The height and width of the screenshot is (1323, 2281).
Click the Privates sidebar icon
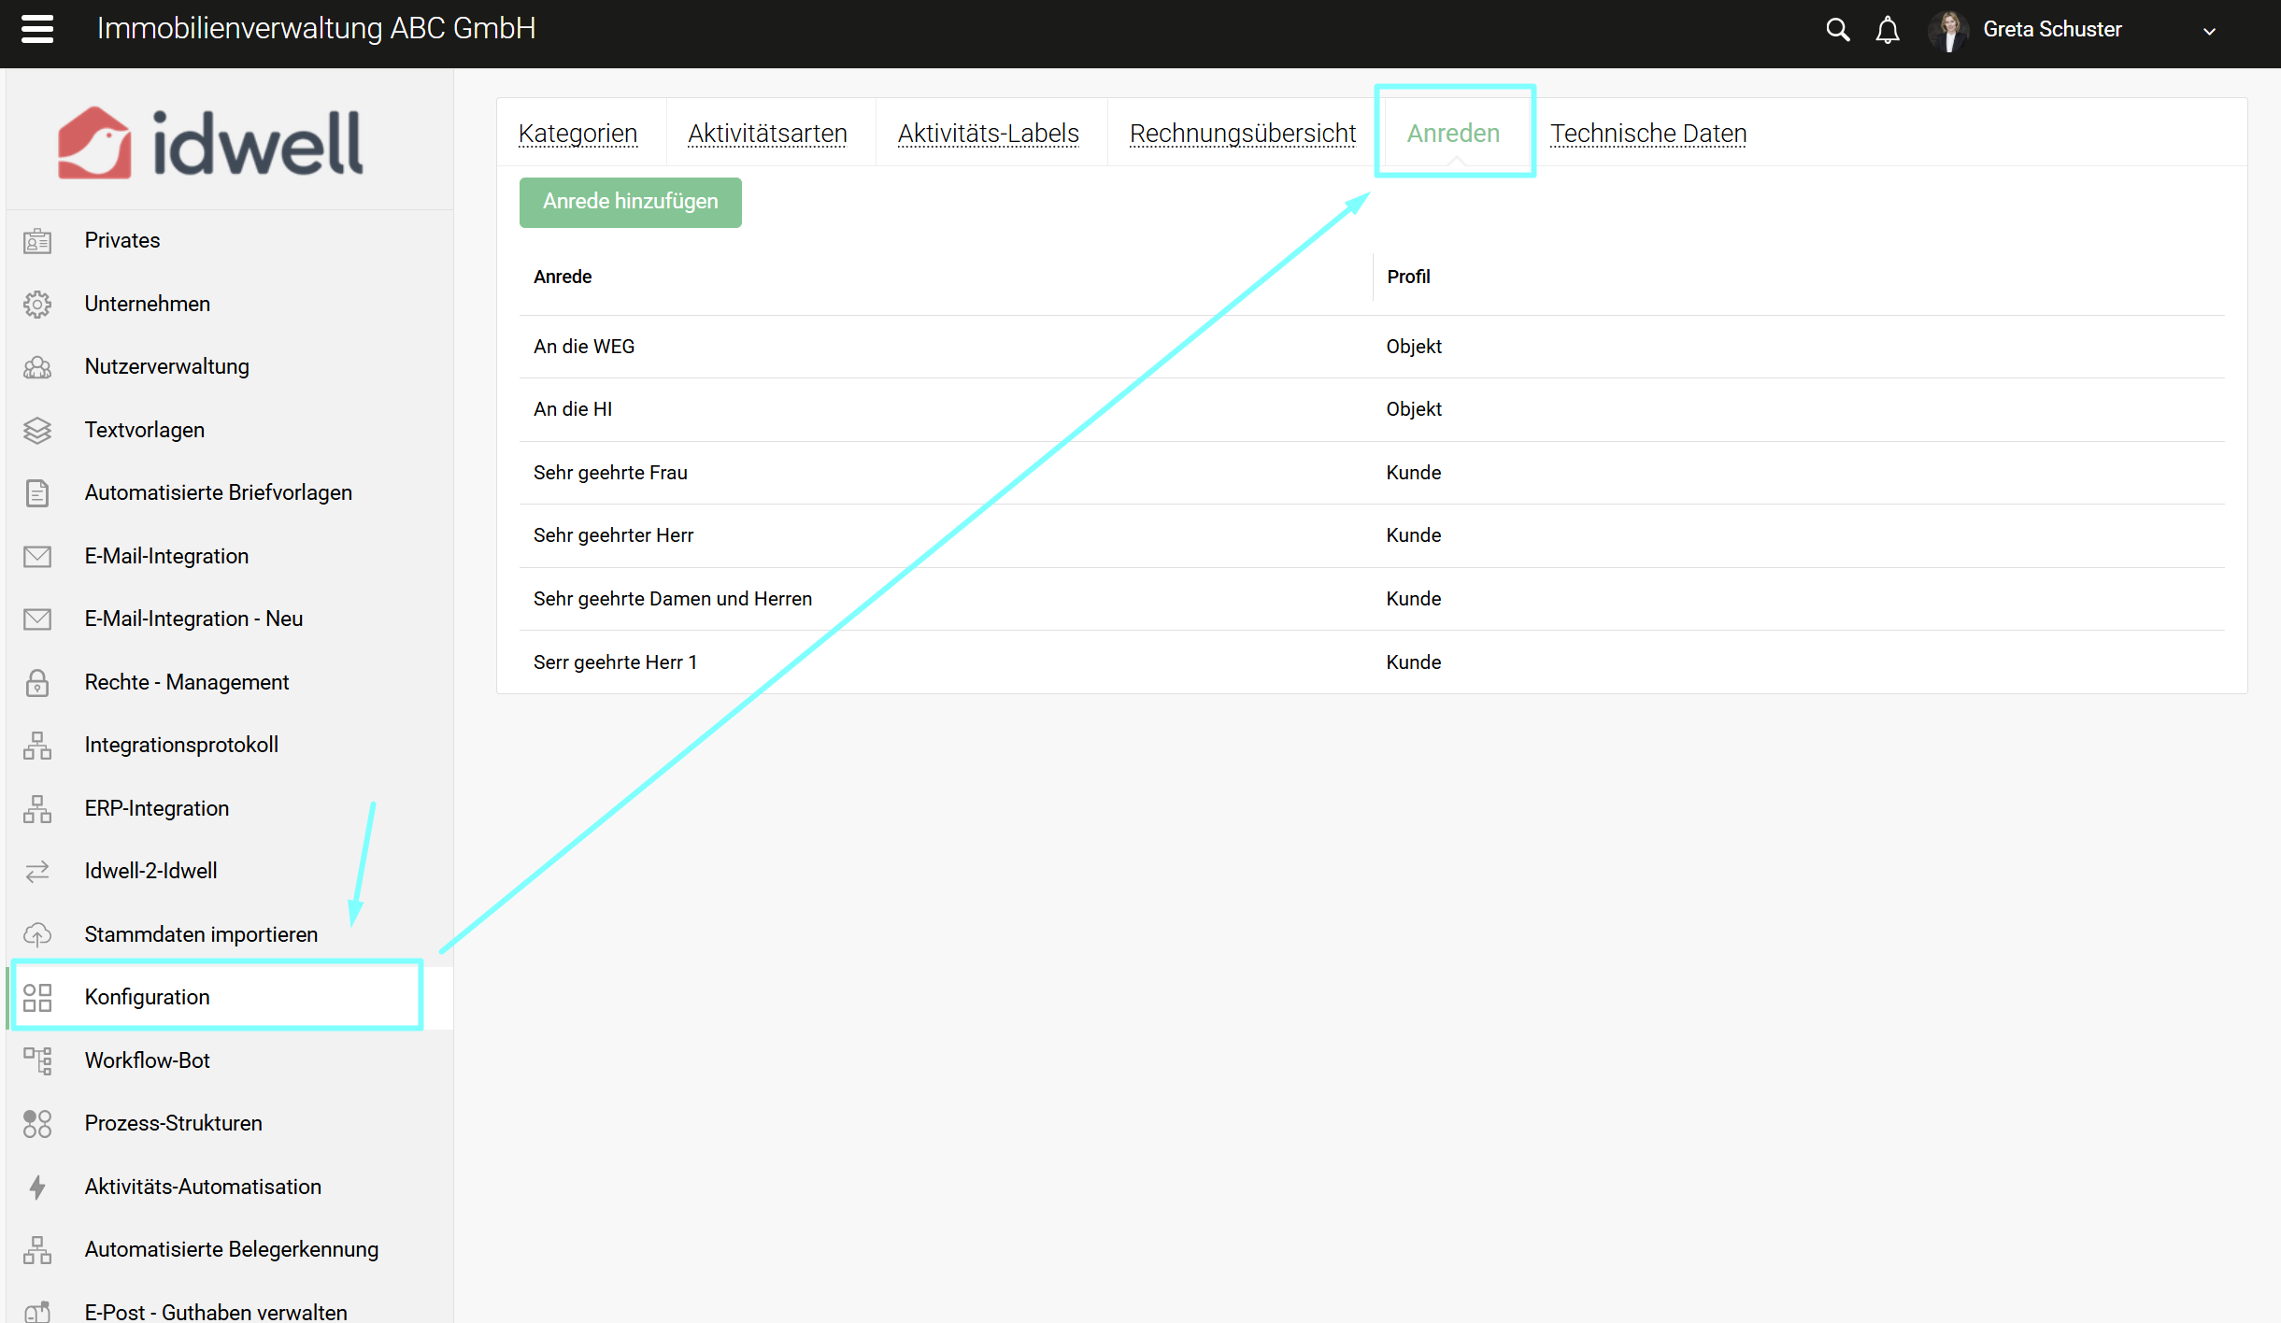tap(37, 241)
